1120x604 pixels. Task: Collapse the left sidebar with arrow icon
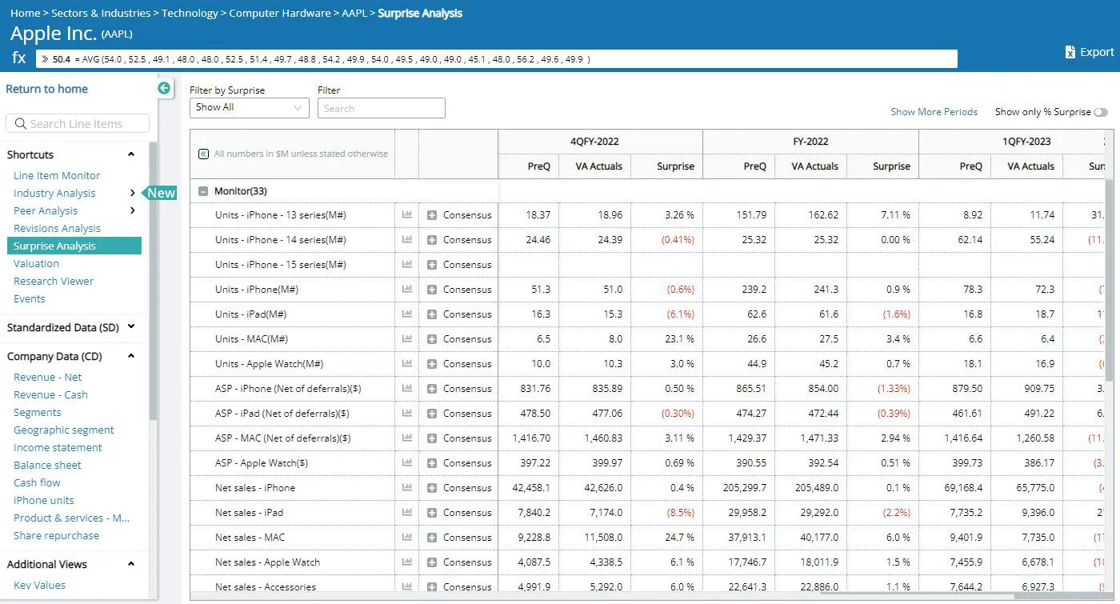[x=164, y=88]
